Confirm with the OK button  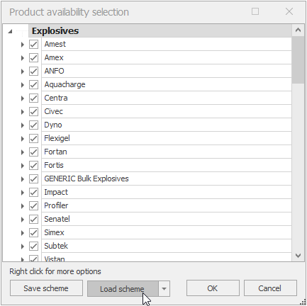(213, 288)
